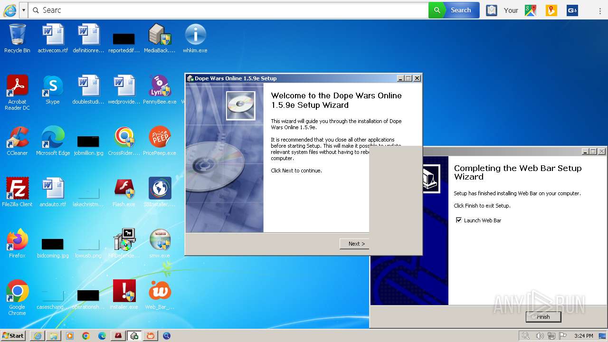The height and width of the screenshot is (342, 608).
Task: Select activecom.rtf on the desktop
Action: click(53, 38)
